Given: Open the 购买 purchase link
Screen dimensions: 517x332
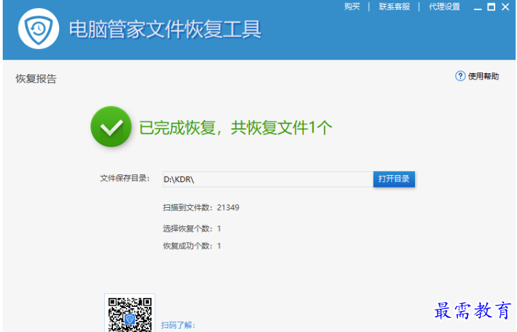Looking at the screenshot, I should 352,7.
